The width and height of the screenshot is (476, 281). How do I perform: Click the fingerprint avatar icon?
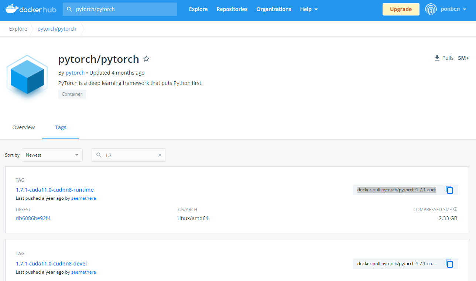coord(431,9)
